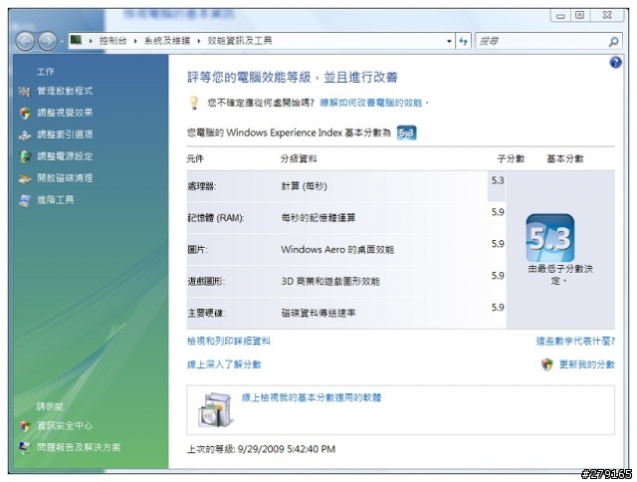The image size is (637, 482).
Task: Select the 圖片 row label
Action: (x=197, y=250)
